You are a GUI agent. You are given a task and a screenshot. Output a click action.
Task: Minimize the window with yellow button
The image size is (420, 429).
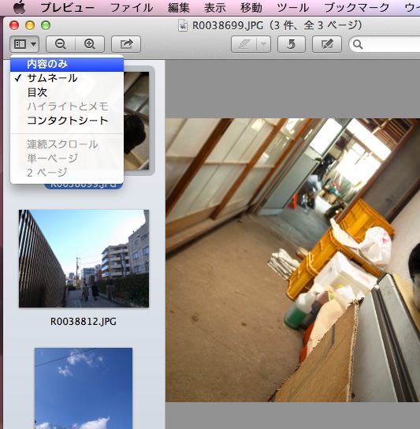pyautogui.click(x=30, y=25)
